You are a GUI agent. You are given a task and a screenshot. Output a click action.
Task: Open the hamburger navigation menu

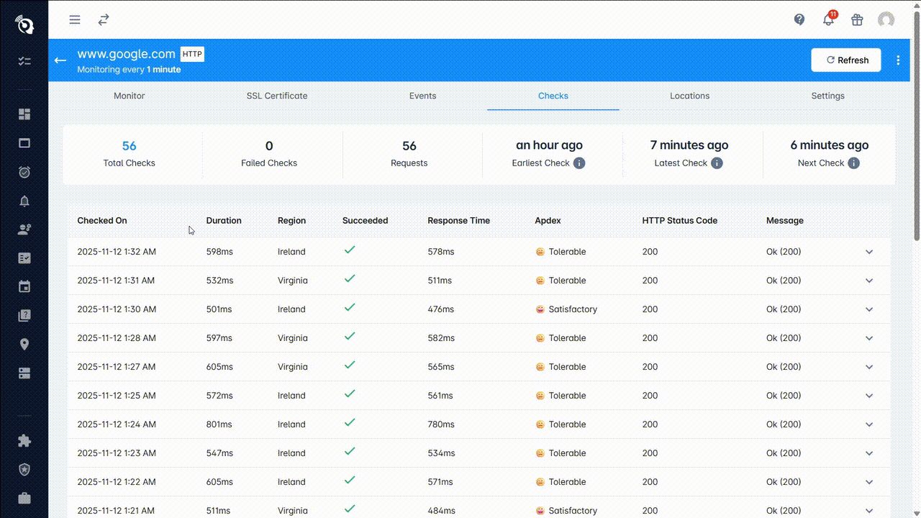click(75, 20)
